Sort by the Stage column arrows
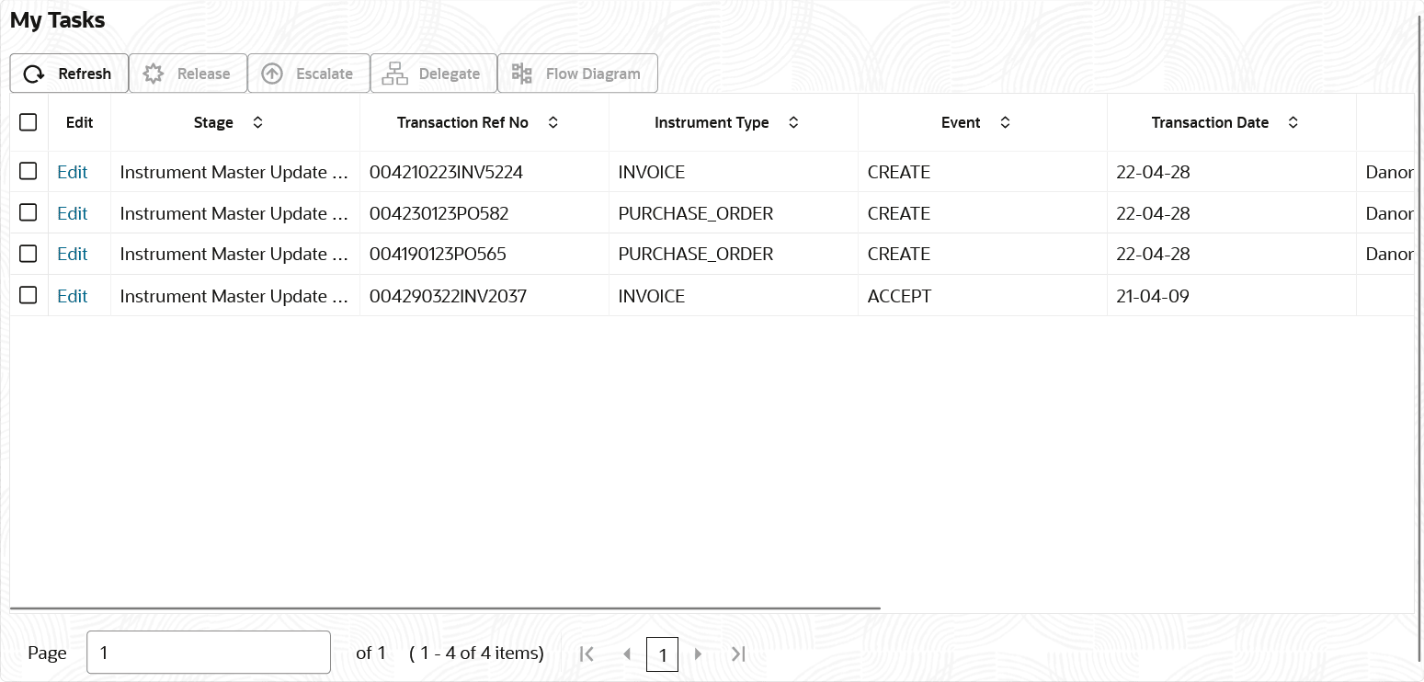Image resolution: width=1424 pixels, height=682 pixels. tap(257, 122)
